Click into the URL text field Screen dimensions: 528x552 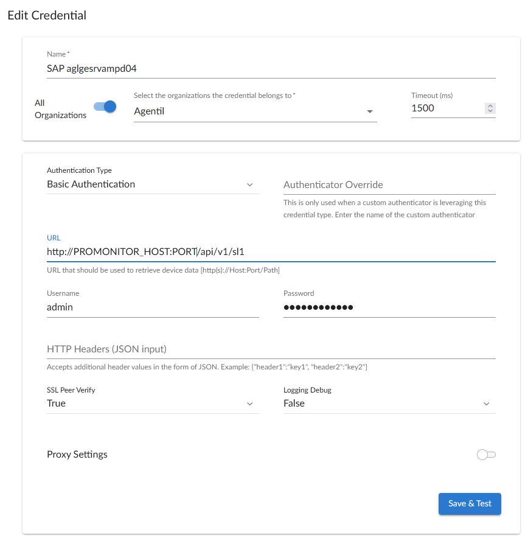(x=271, y=251)
